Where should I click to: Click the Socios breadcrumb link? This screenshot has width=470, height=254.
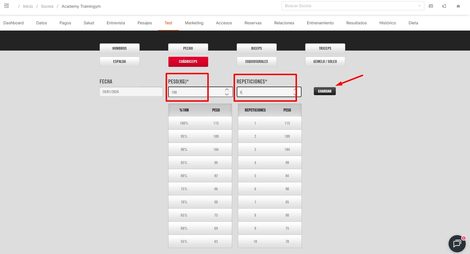click(47, 6)
